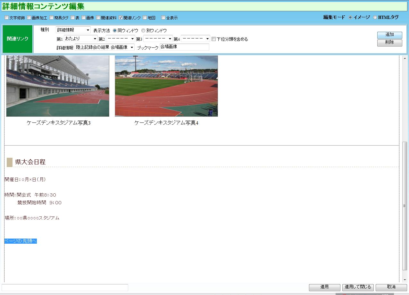The height and width of the screenshot is (295, 409).
Task: Check the 簡易タグ option
Action: (52, 18)
